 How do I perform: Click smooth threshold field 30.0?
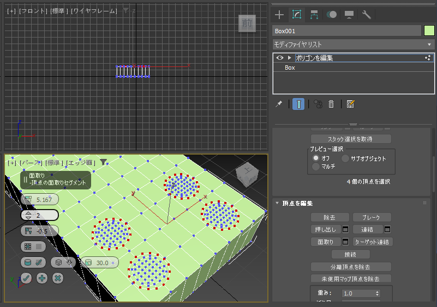[x=100, y=262]
